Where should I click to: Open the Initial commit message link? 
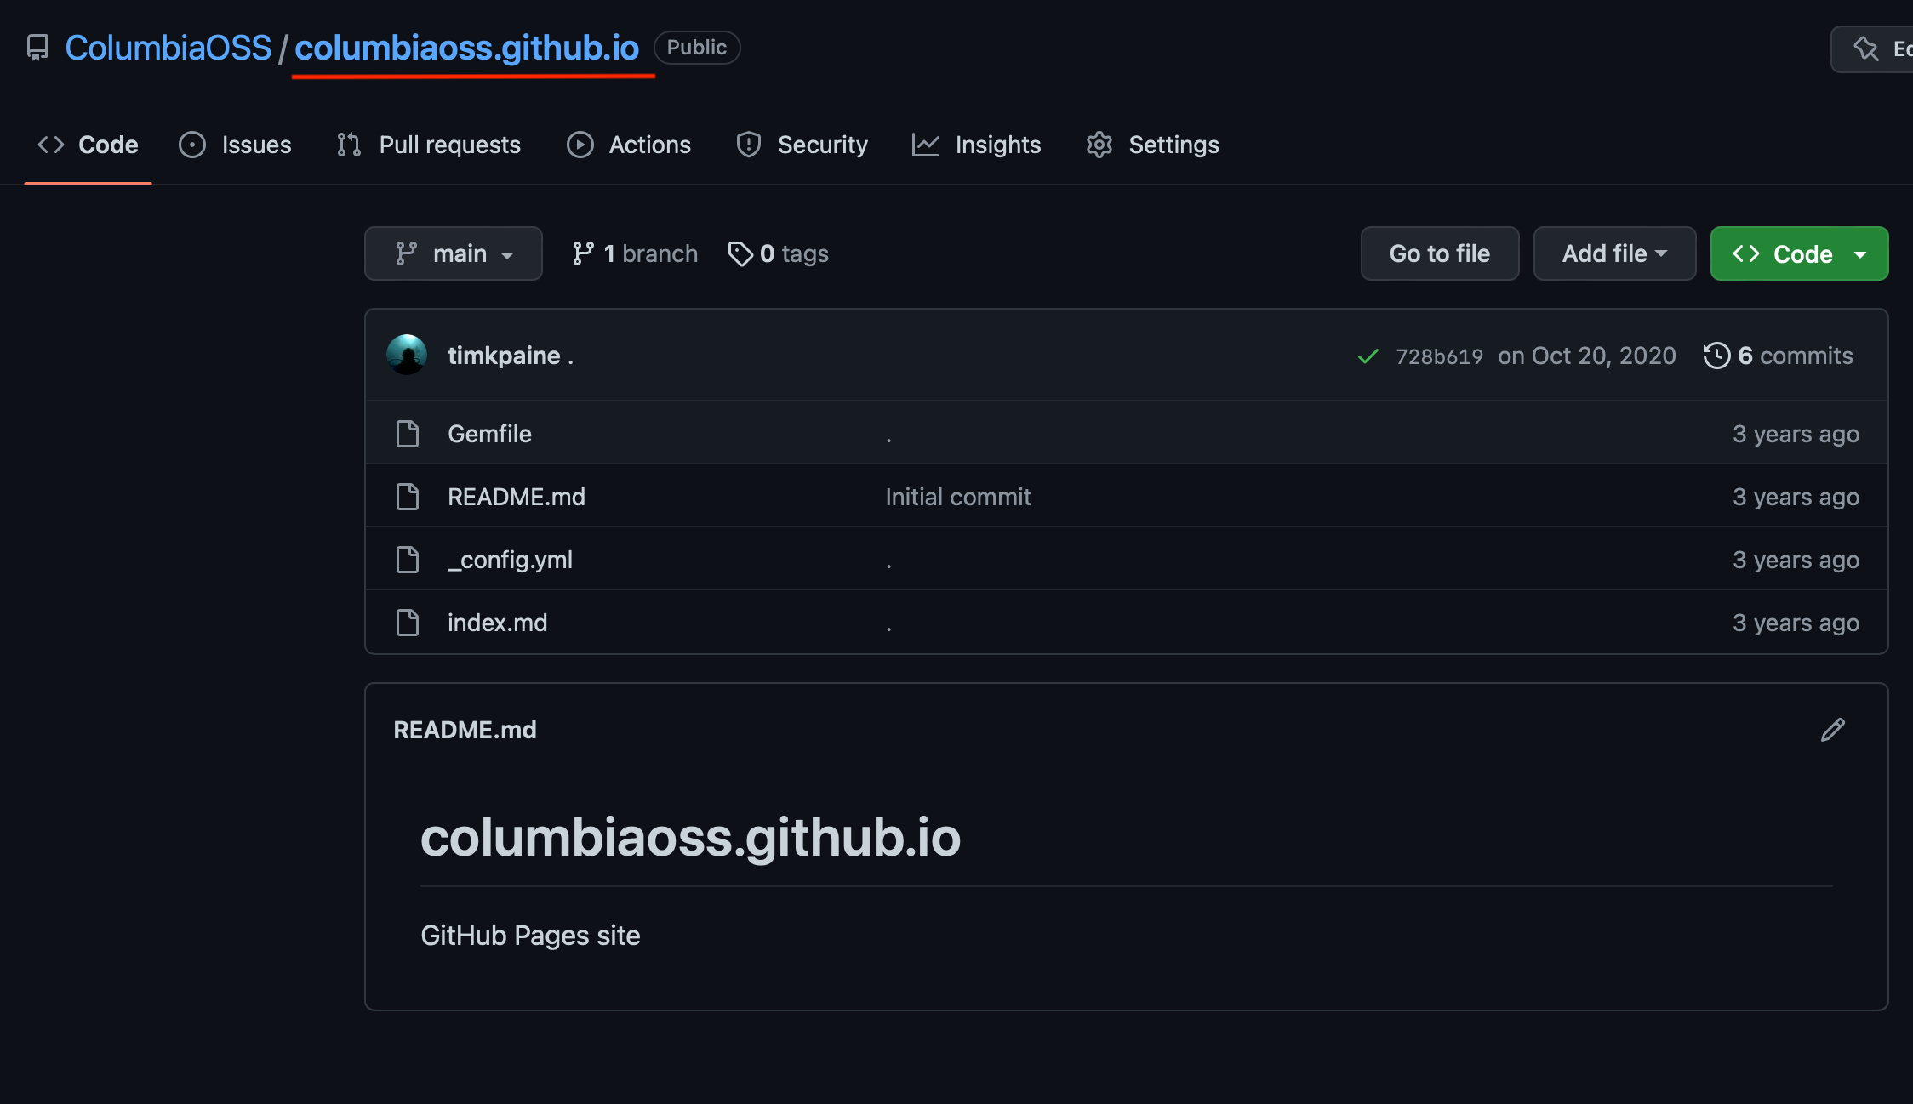[958, 497]
